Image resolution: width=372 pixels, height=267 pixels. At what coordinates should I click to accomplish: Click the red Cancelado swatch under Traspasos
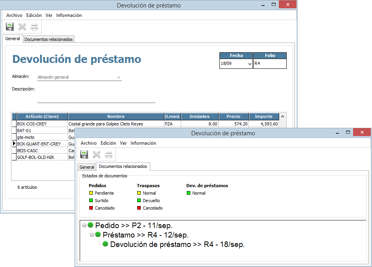click(139, 208)
